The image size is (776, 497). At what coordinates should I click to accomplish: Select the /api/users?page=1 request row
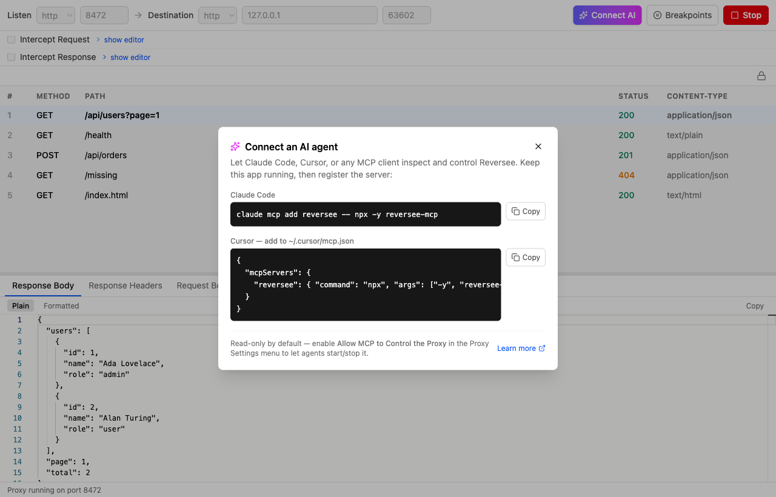(x=388, y=115)
